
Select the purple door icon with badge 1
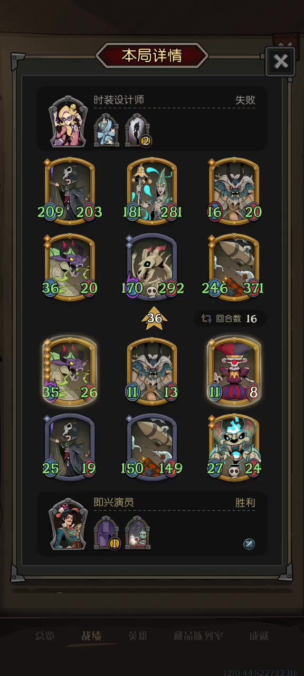(107, 532)
